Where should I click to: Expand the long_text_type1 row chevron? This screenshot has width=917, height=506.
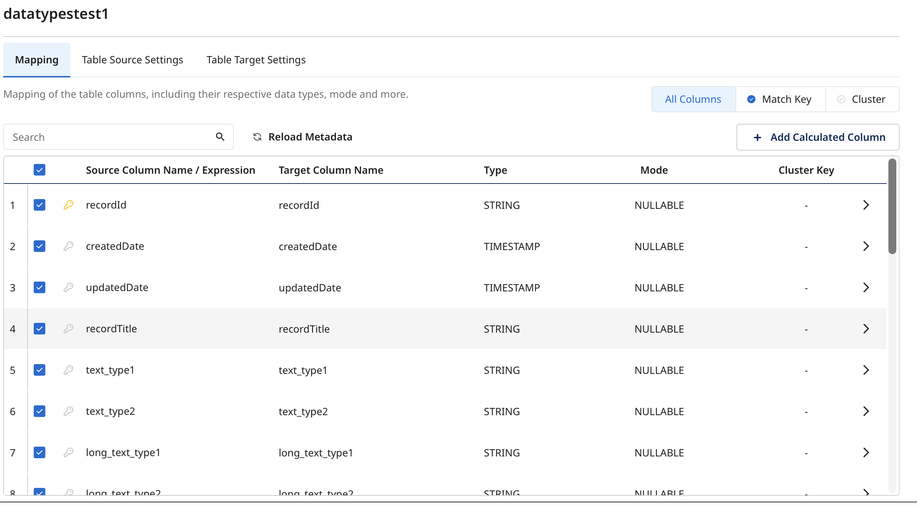tap(866, 452)
